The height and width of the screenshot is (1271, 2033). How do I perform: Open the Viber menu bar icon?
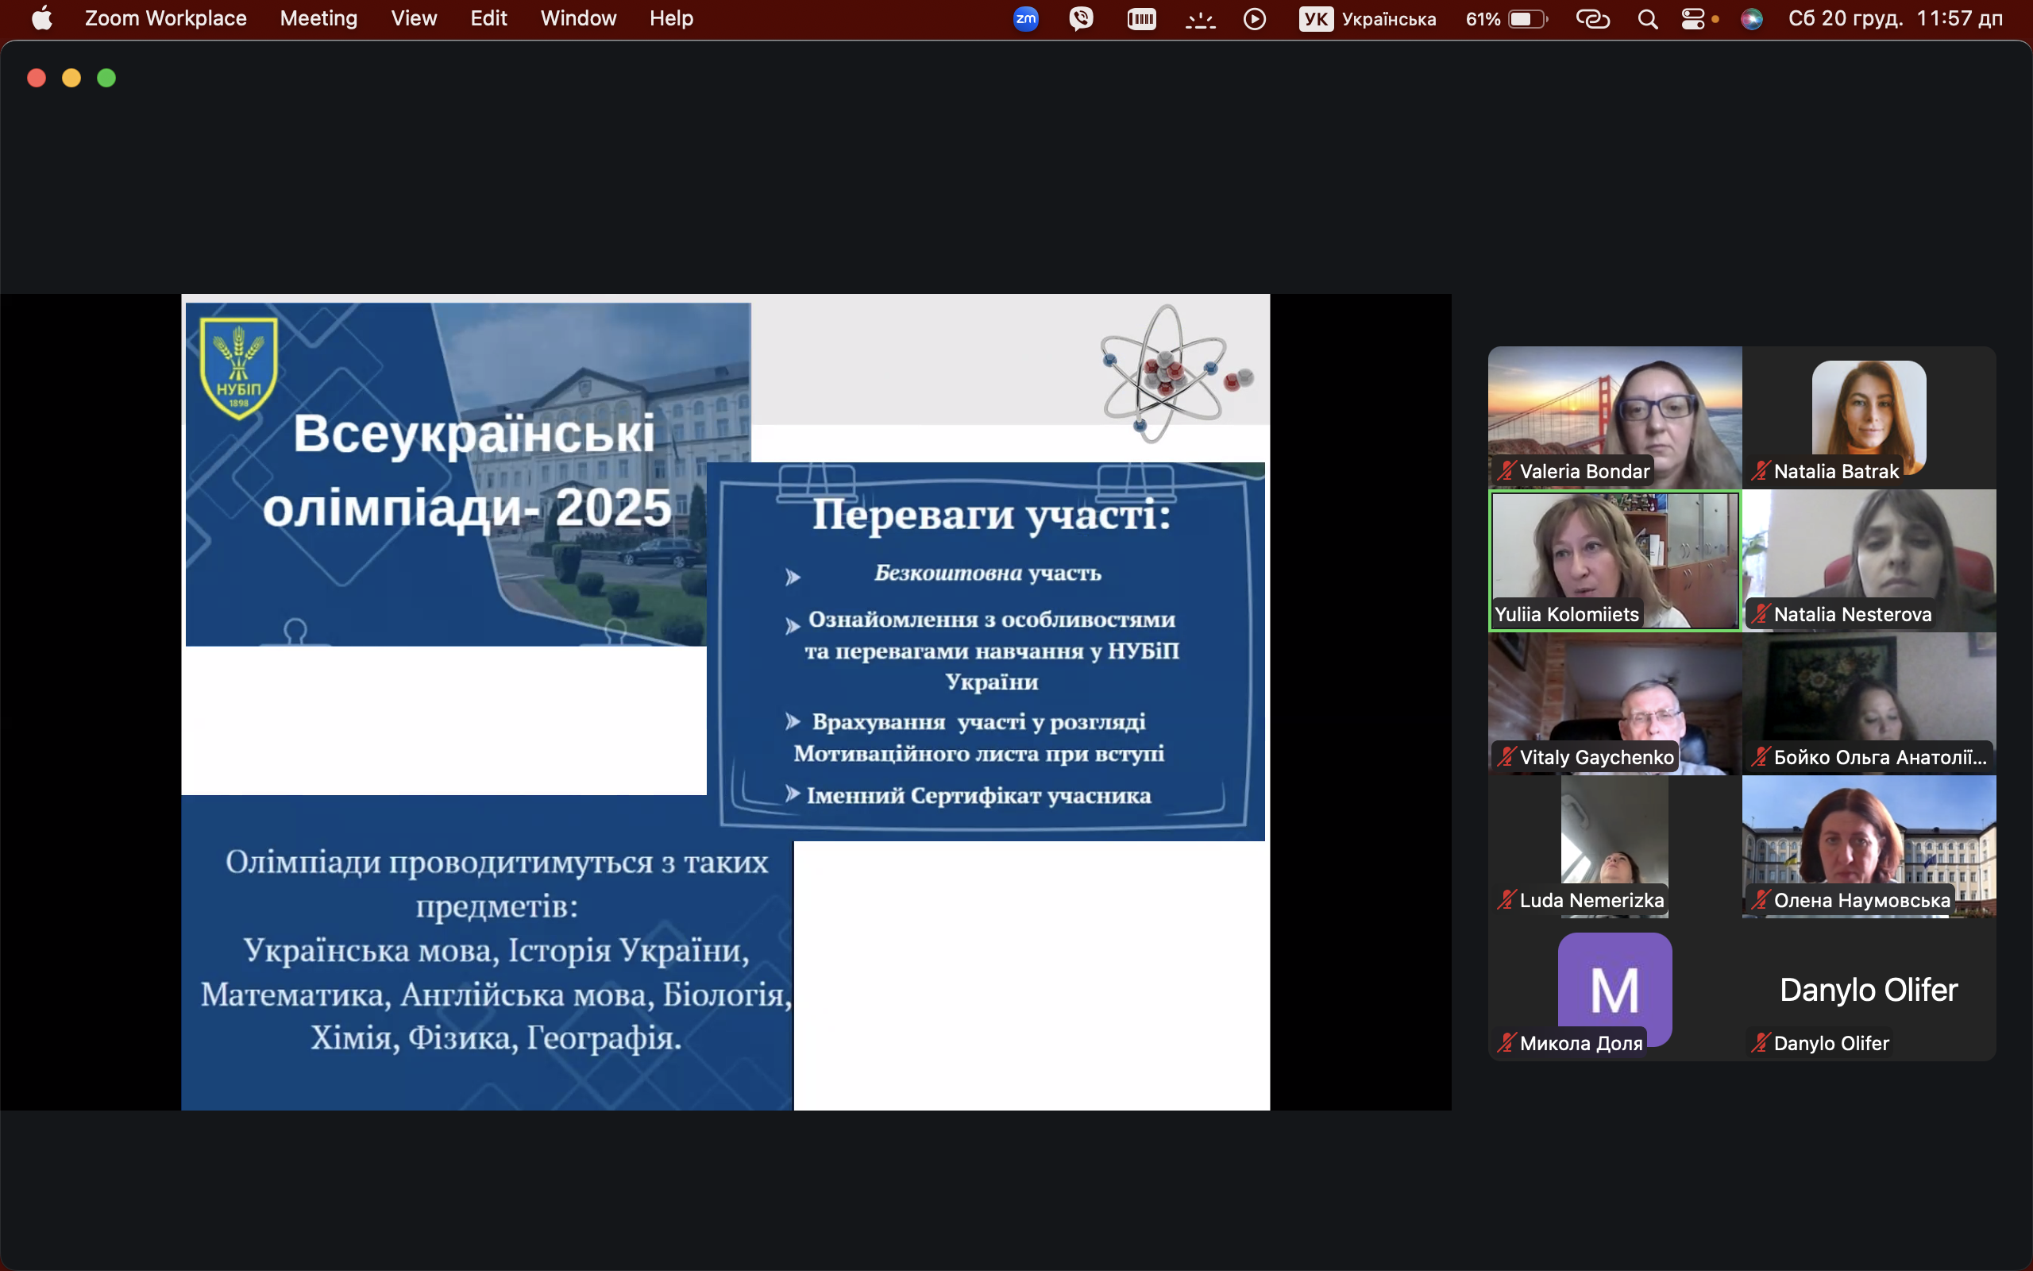coord(1081,18)
